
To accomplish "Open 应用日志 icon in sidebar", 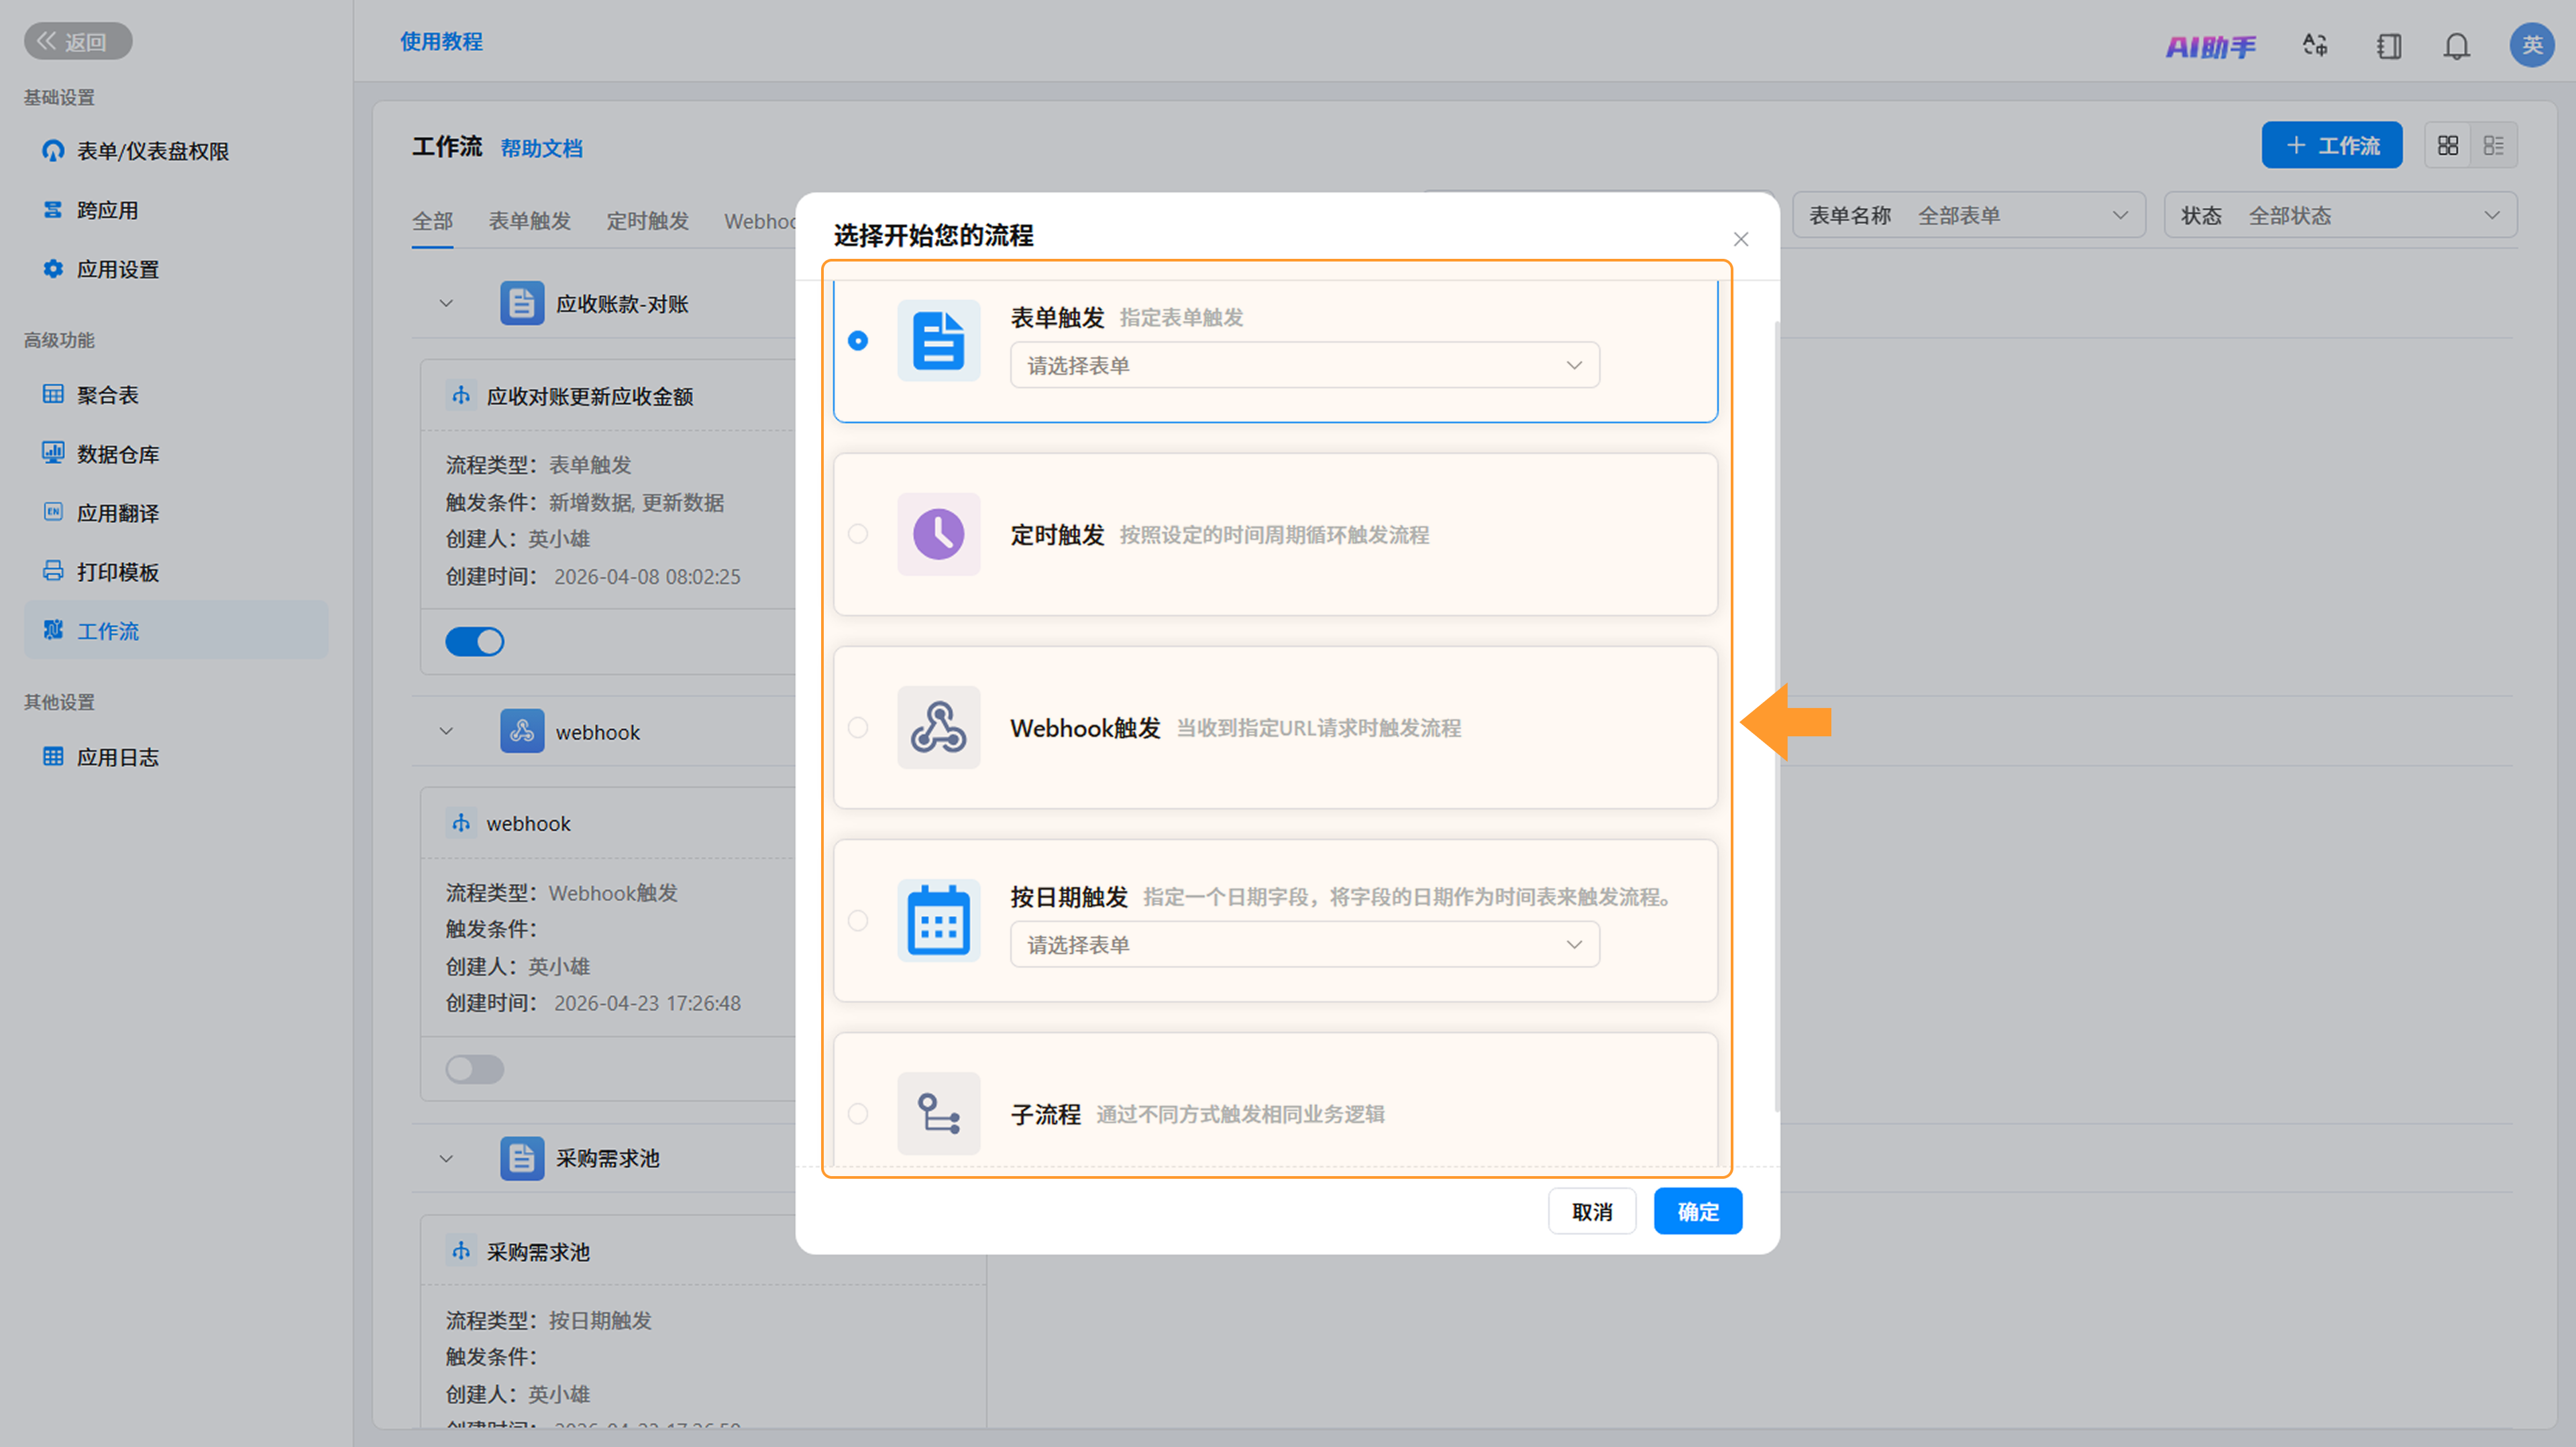I will [x=53, y=756].
